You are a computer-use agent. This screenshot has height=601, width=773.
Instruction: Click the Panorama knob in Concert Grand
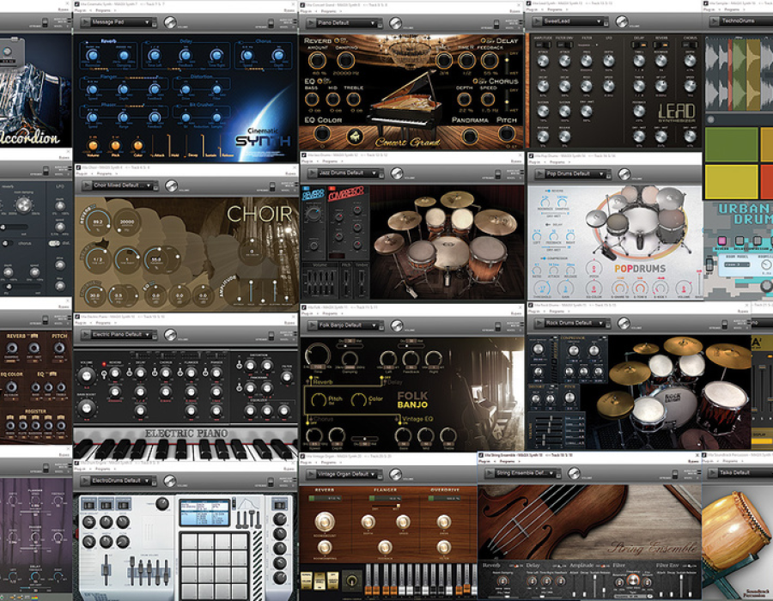pos(469,135)
